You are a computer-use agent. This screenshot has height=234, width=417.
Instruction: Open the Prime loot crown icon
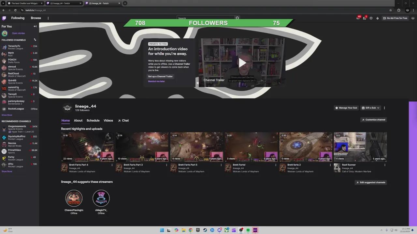tap(358, 18)
